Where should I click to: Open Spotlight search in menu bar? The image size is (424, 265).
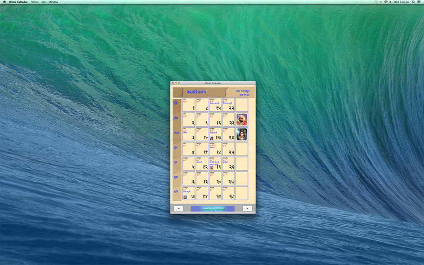413,2
